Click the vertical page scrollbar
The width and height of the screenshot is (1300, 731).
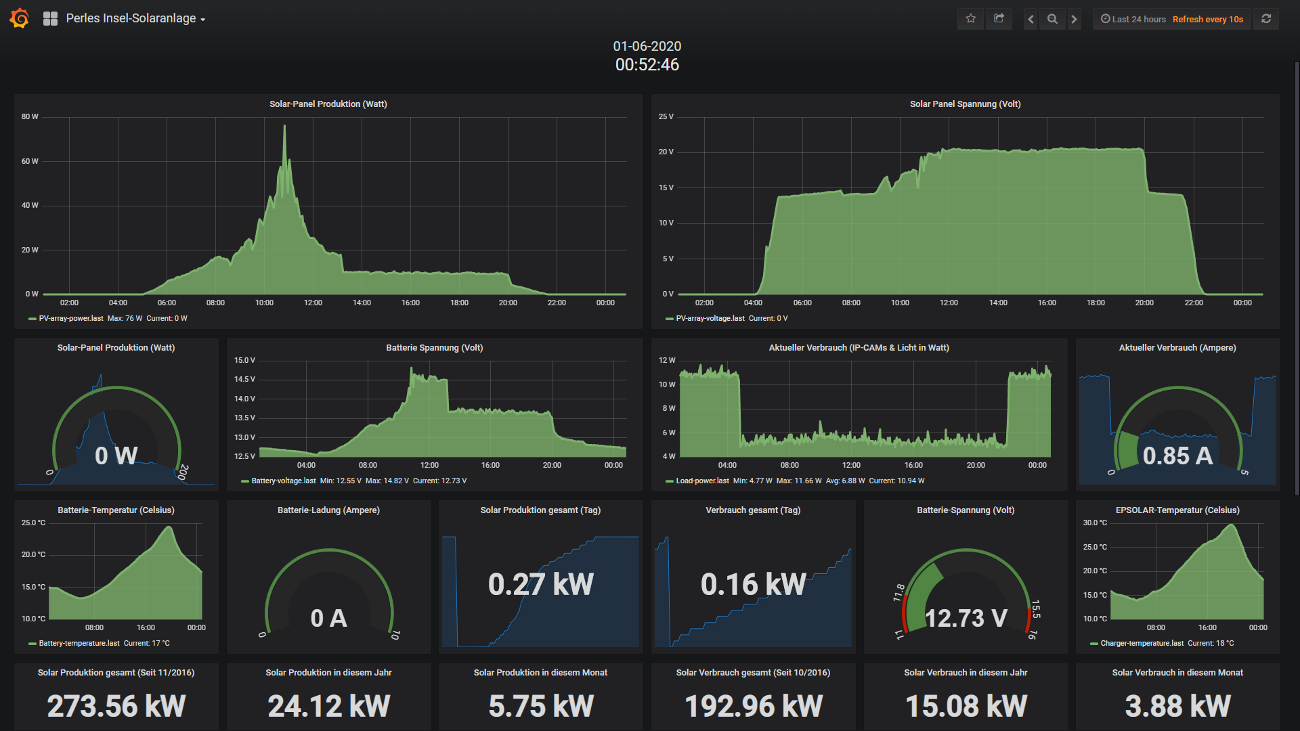point(1297,278)
